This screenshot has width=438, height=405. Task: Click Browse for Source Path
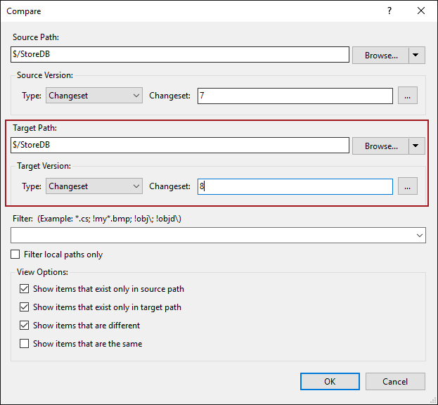(x=381, y=56)
